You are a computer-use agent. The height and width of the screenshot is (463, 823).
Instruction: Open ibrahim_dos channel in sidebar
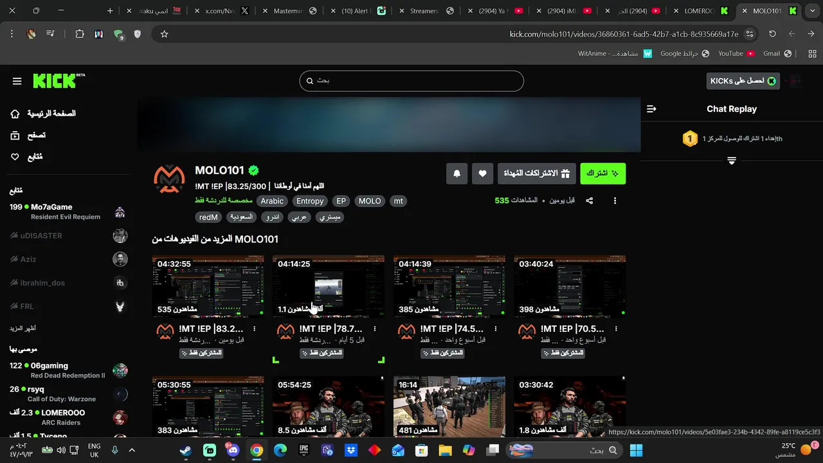(68, 283)
